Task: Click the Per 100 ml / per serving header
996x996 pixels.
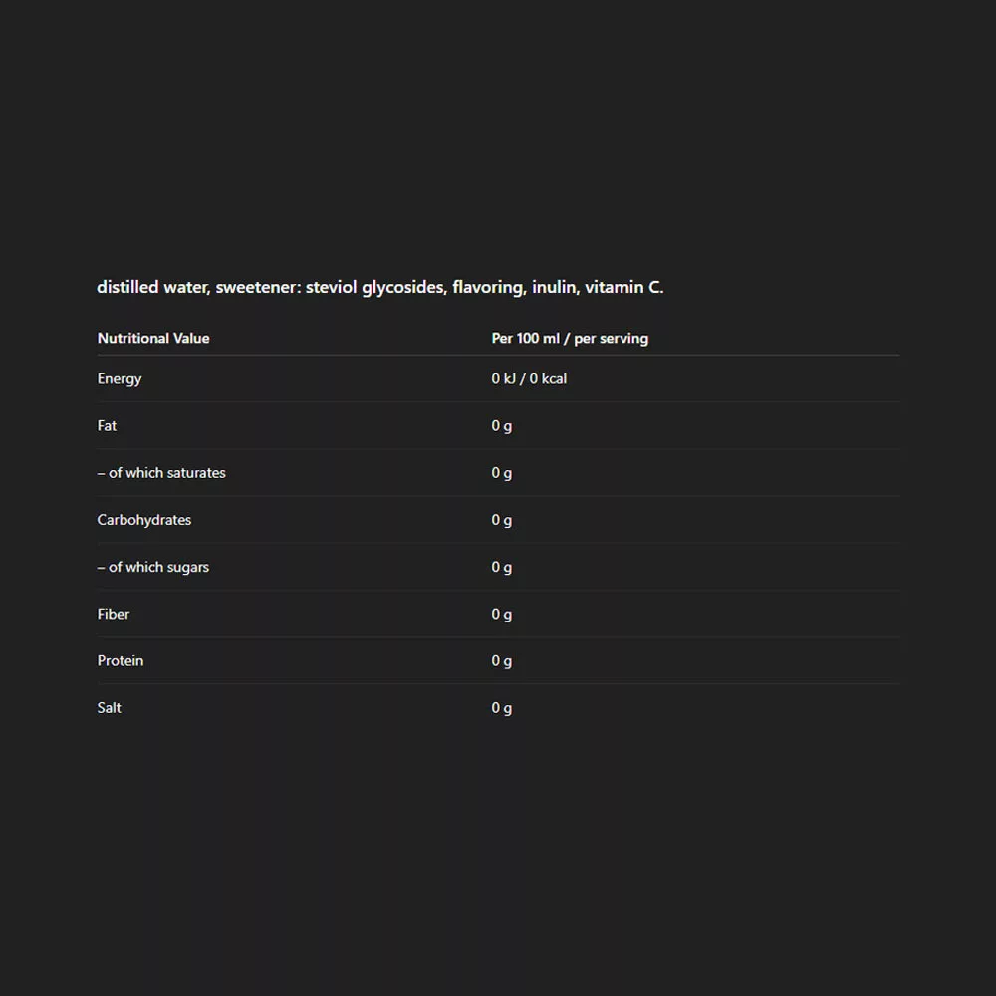Action: (570, 339)
